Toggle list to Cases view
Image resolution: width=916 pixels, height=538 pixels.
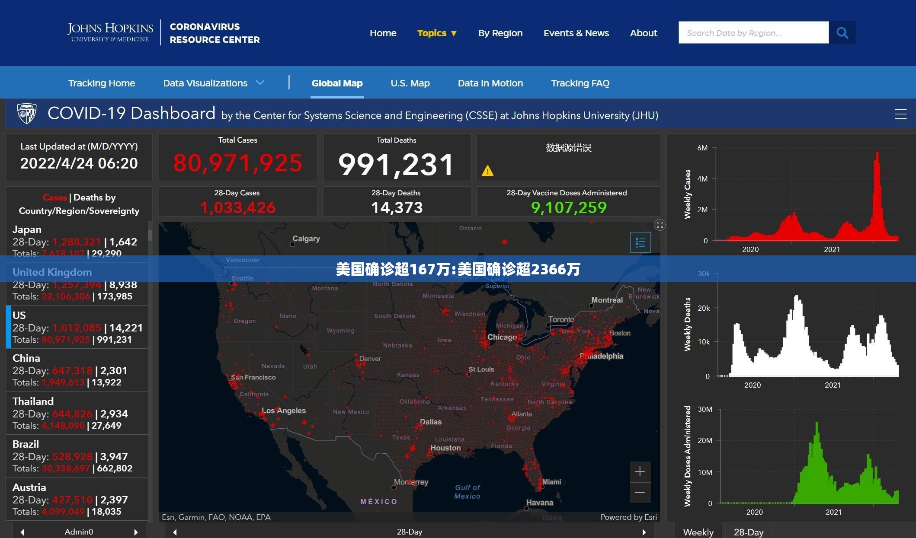click(54, 197)
